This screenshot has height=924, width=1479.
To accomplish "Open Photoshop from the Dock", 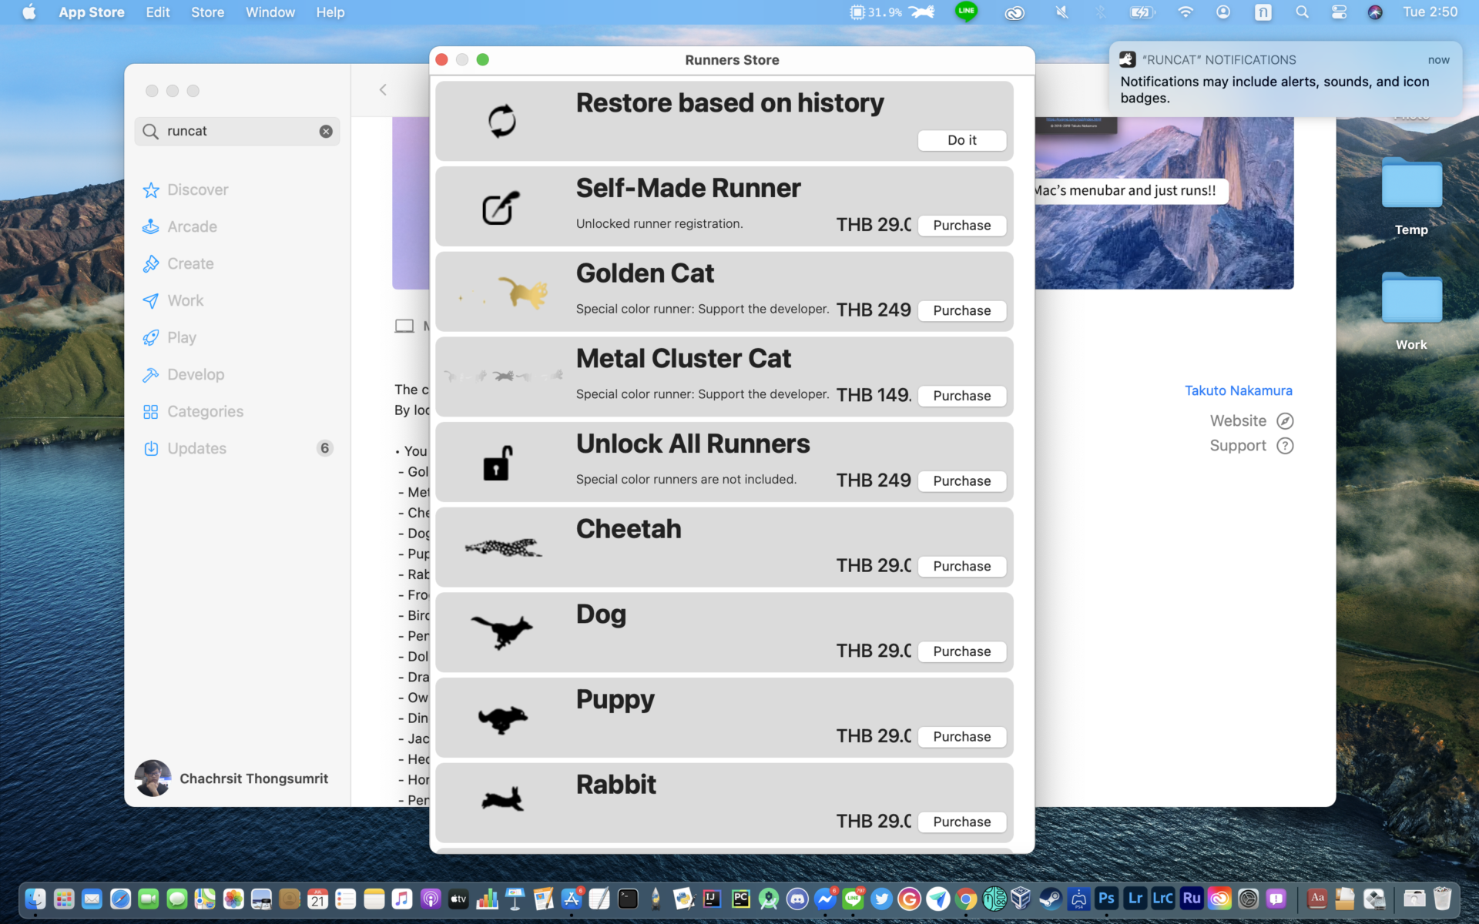I will pos(1106,899).
